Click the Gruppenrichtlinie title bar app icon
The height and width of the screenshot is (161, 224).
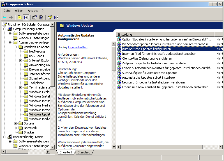coord(3,4)
